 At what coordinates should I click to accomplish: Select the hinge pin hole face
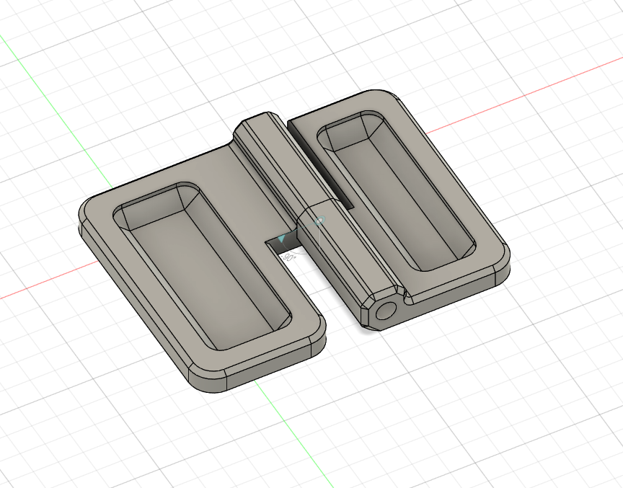point(386,311)
